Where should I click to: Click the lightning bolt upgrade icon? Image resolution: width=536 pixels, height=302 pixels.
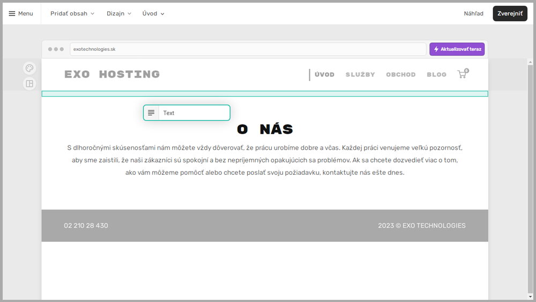click(436, 49)
